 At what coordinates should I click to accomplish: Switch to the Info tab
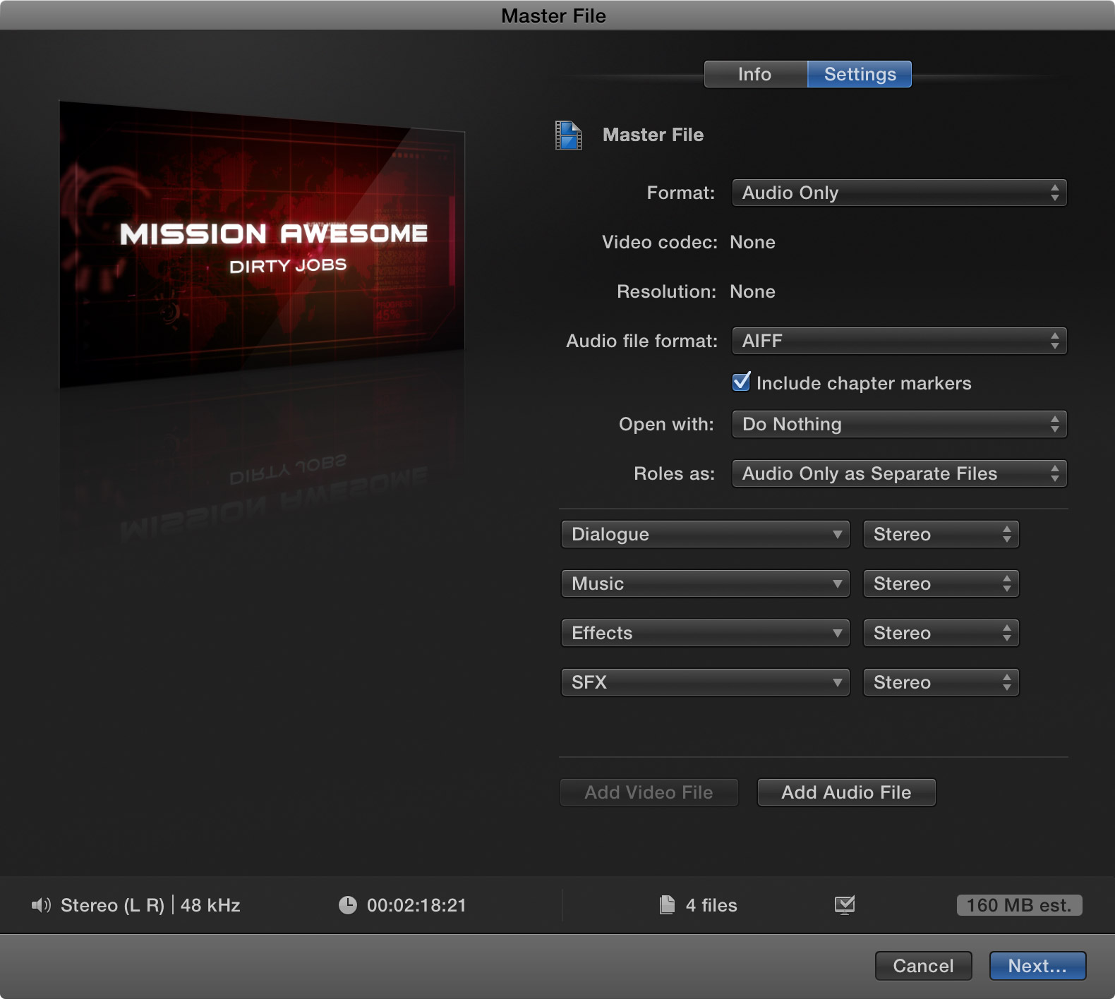click(x=755, y=74)
